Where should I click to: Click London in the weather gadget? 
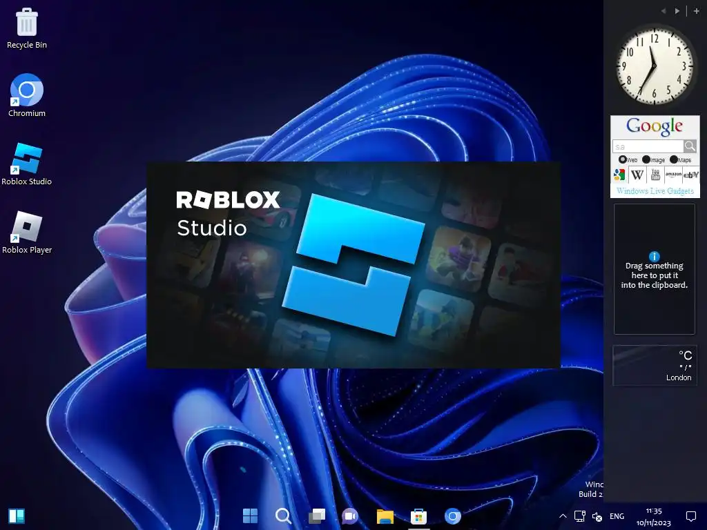click(679, 377)
